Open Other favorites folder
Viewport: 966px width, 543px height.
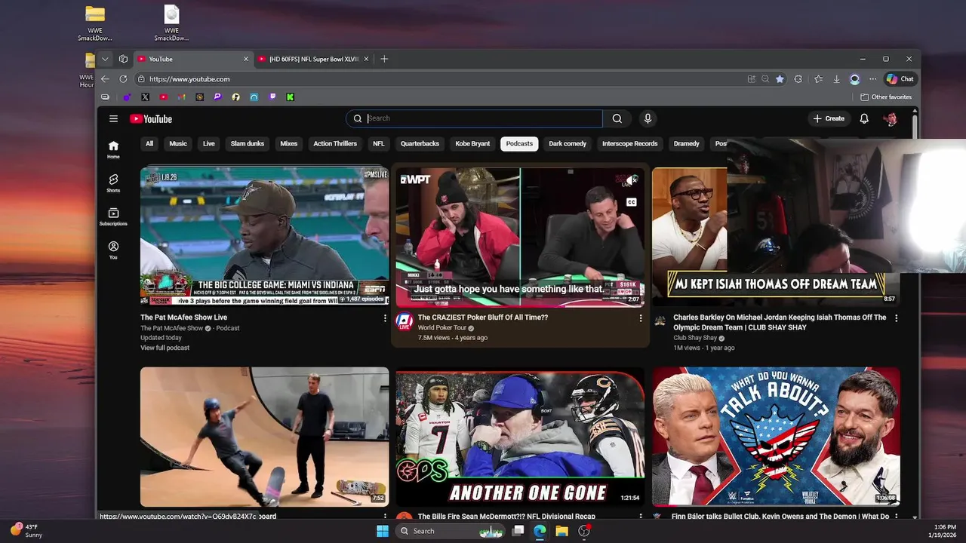[x=886, y=97]
